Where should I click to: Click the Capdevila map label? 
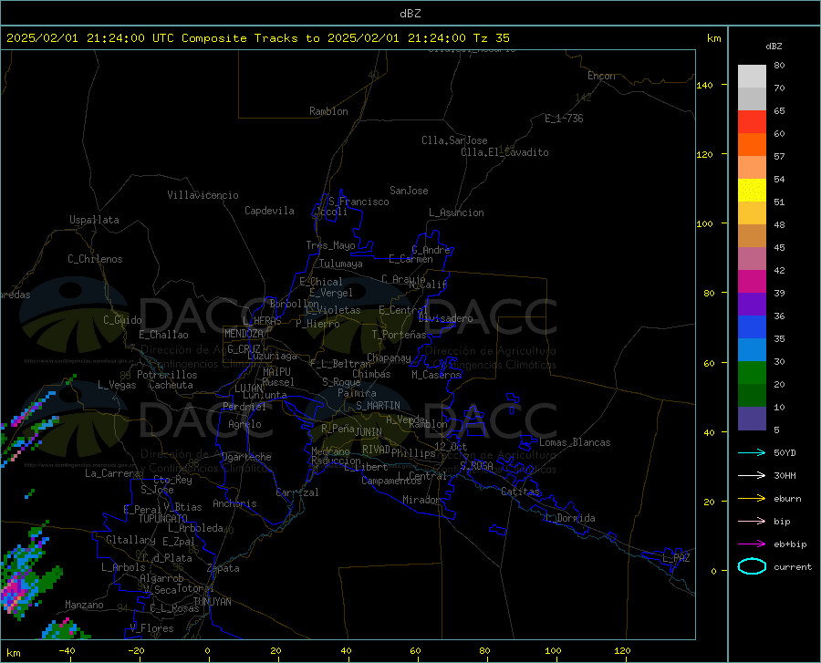(x=269, y=211)
